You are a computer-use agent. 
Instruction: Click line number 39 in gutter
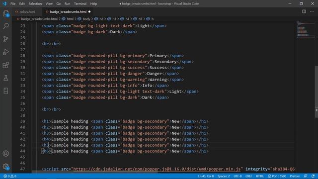coord(23,121)
